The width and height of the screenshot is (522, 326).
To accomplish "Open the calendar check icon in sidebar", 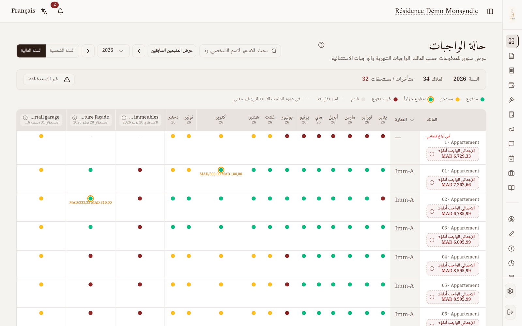I will 511,158.
